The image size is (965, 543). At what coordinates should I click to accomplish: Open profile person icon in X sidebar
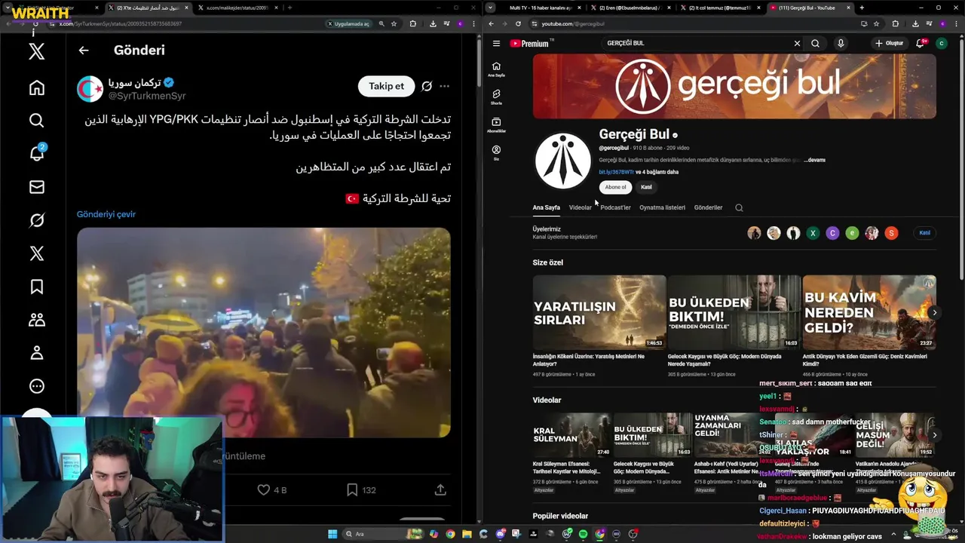pos(36,353)
